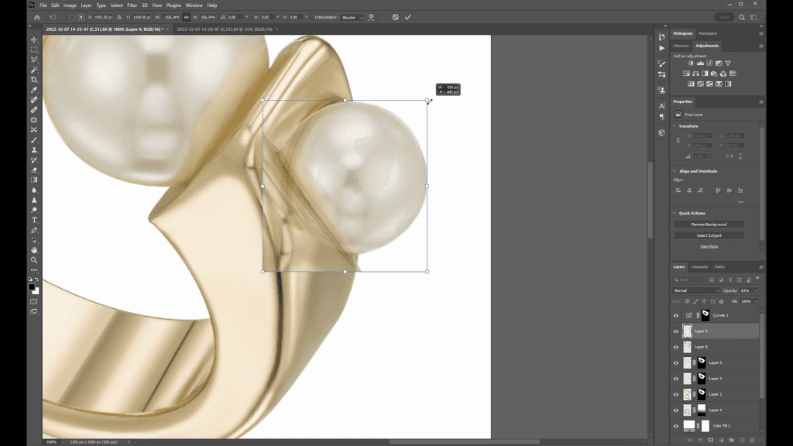793x446 pixels.
Task: Switch to the Paths tab
Action: pyautogui.click(x=719, y=267)
